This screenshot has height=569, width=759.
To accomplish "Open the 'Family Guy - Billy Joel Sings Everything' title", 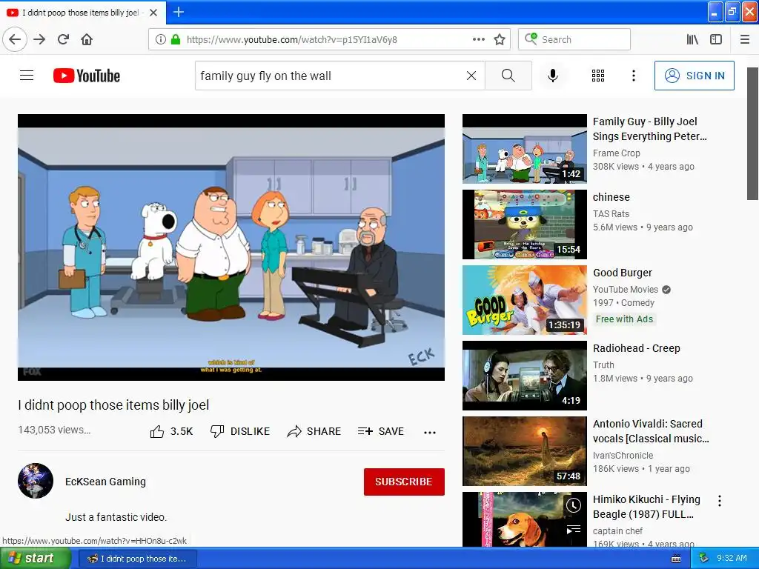I will click(649, 129).
